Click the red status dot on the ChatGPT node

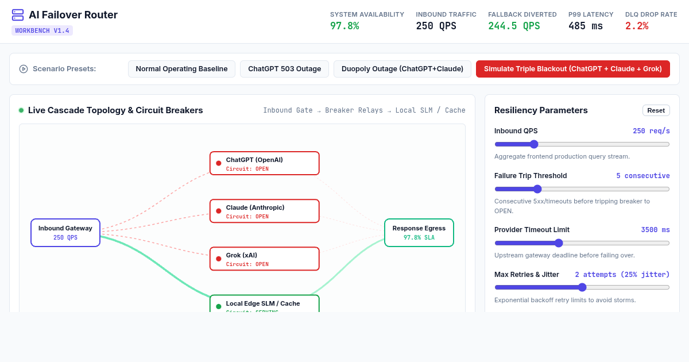pyautogui.click(x=219, y=163)
